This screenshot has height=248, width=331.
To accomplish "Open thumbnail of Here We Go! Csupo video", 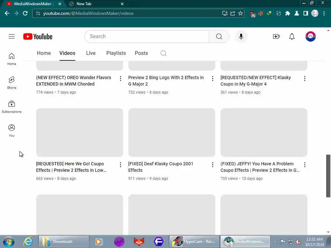I will tap(80, 132).
